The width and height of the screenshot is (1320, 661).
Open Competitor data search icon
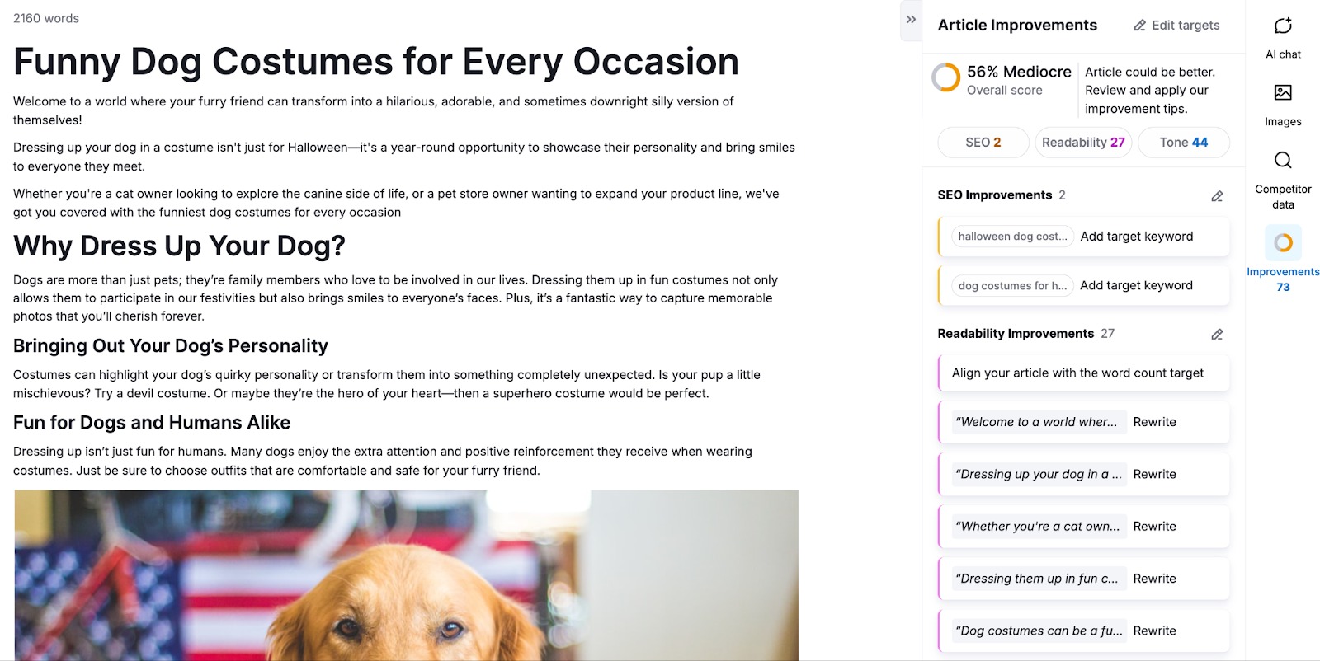[1283, 160]
